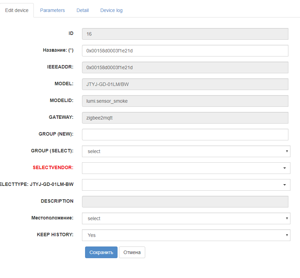Click the MODELID field showing lumi.sensor_smoke
Image resolution: width=300 pixels, height=278 pixels.
tap(185, 101)
